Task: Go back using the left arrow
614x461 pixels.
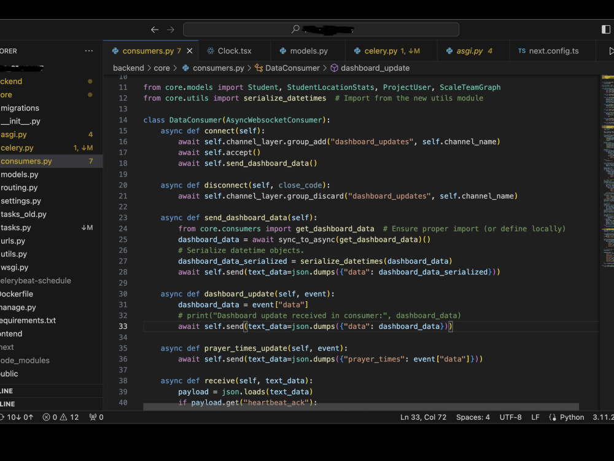Action: pyautogui.click(x=155, y=30)
